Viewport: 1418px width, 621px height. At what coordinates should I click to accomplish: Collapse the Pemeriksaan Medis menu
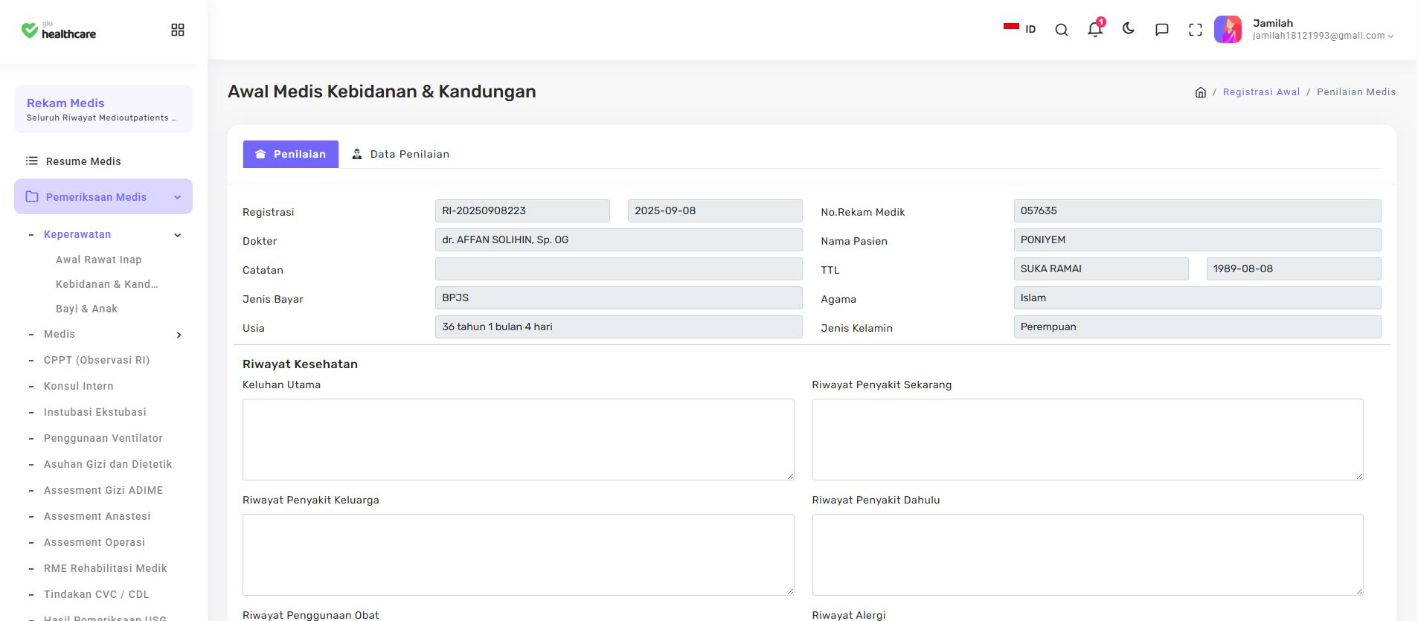tap(103, 197)
